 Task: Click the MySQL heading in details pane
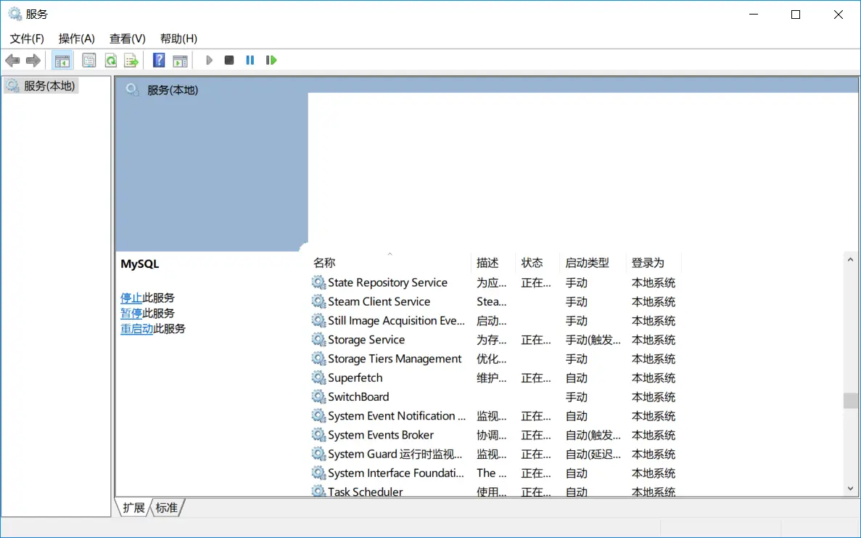point(140,264)
